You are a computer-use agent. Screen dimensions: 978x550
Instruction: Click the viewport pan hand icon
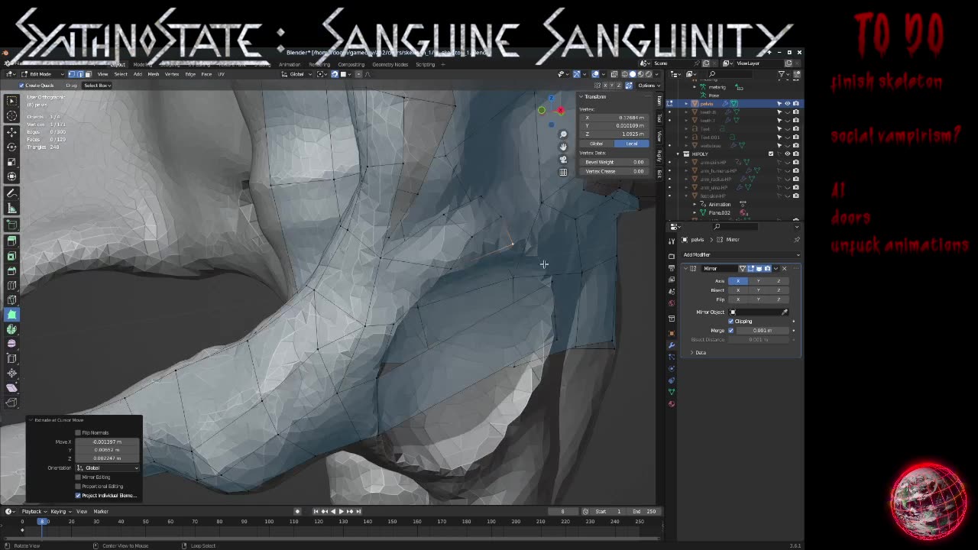point(563,147)
